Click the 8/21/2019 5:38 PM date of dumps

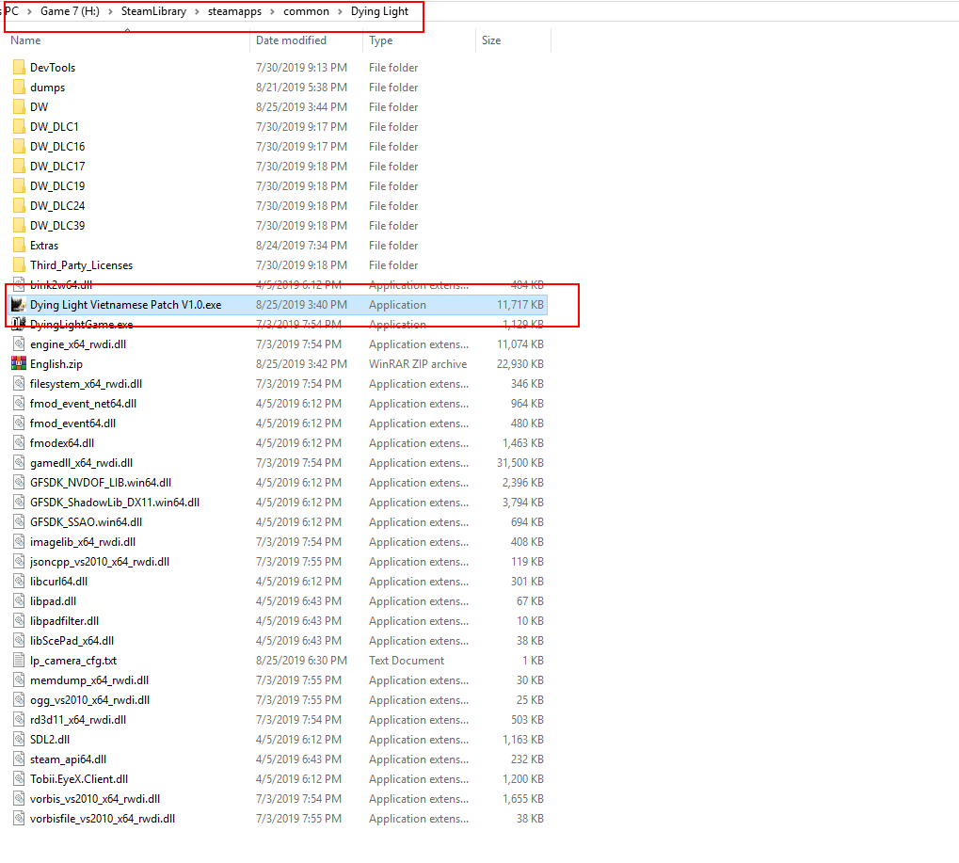point(301,87)
